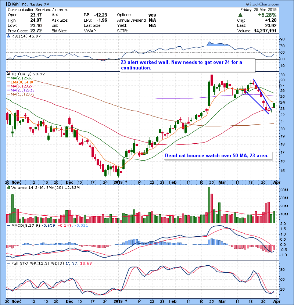This screenshot has height=305, width=294.
Task: Click the Yield label
Action: coord(122,25)
